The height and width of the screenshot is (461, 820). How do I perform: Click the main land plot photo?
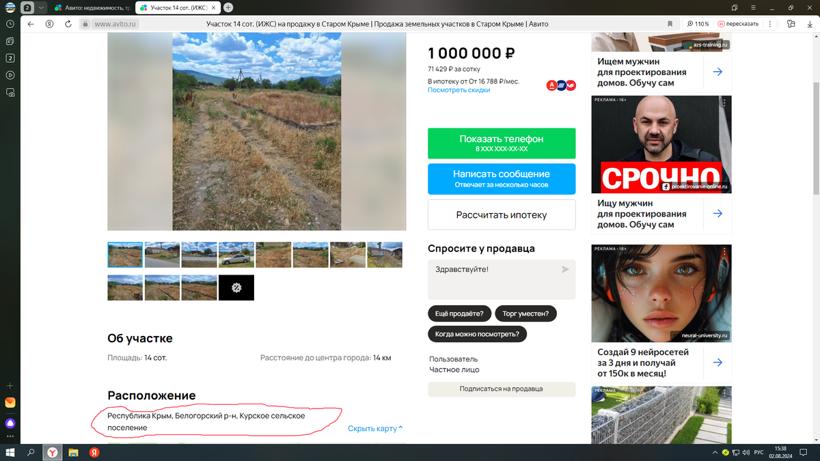[256, 132]
